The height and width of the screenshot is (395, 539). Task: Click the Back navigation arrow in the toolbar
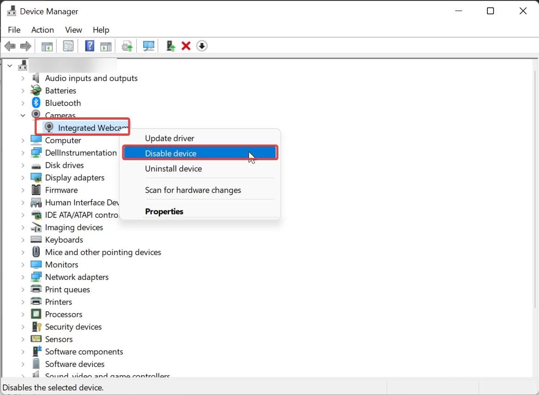point(10,46)
